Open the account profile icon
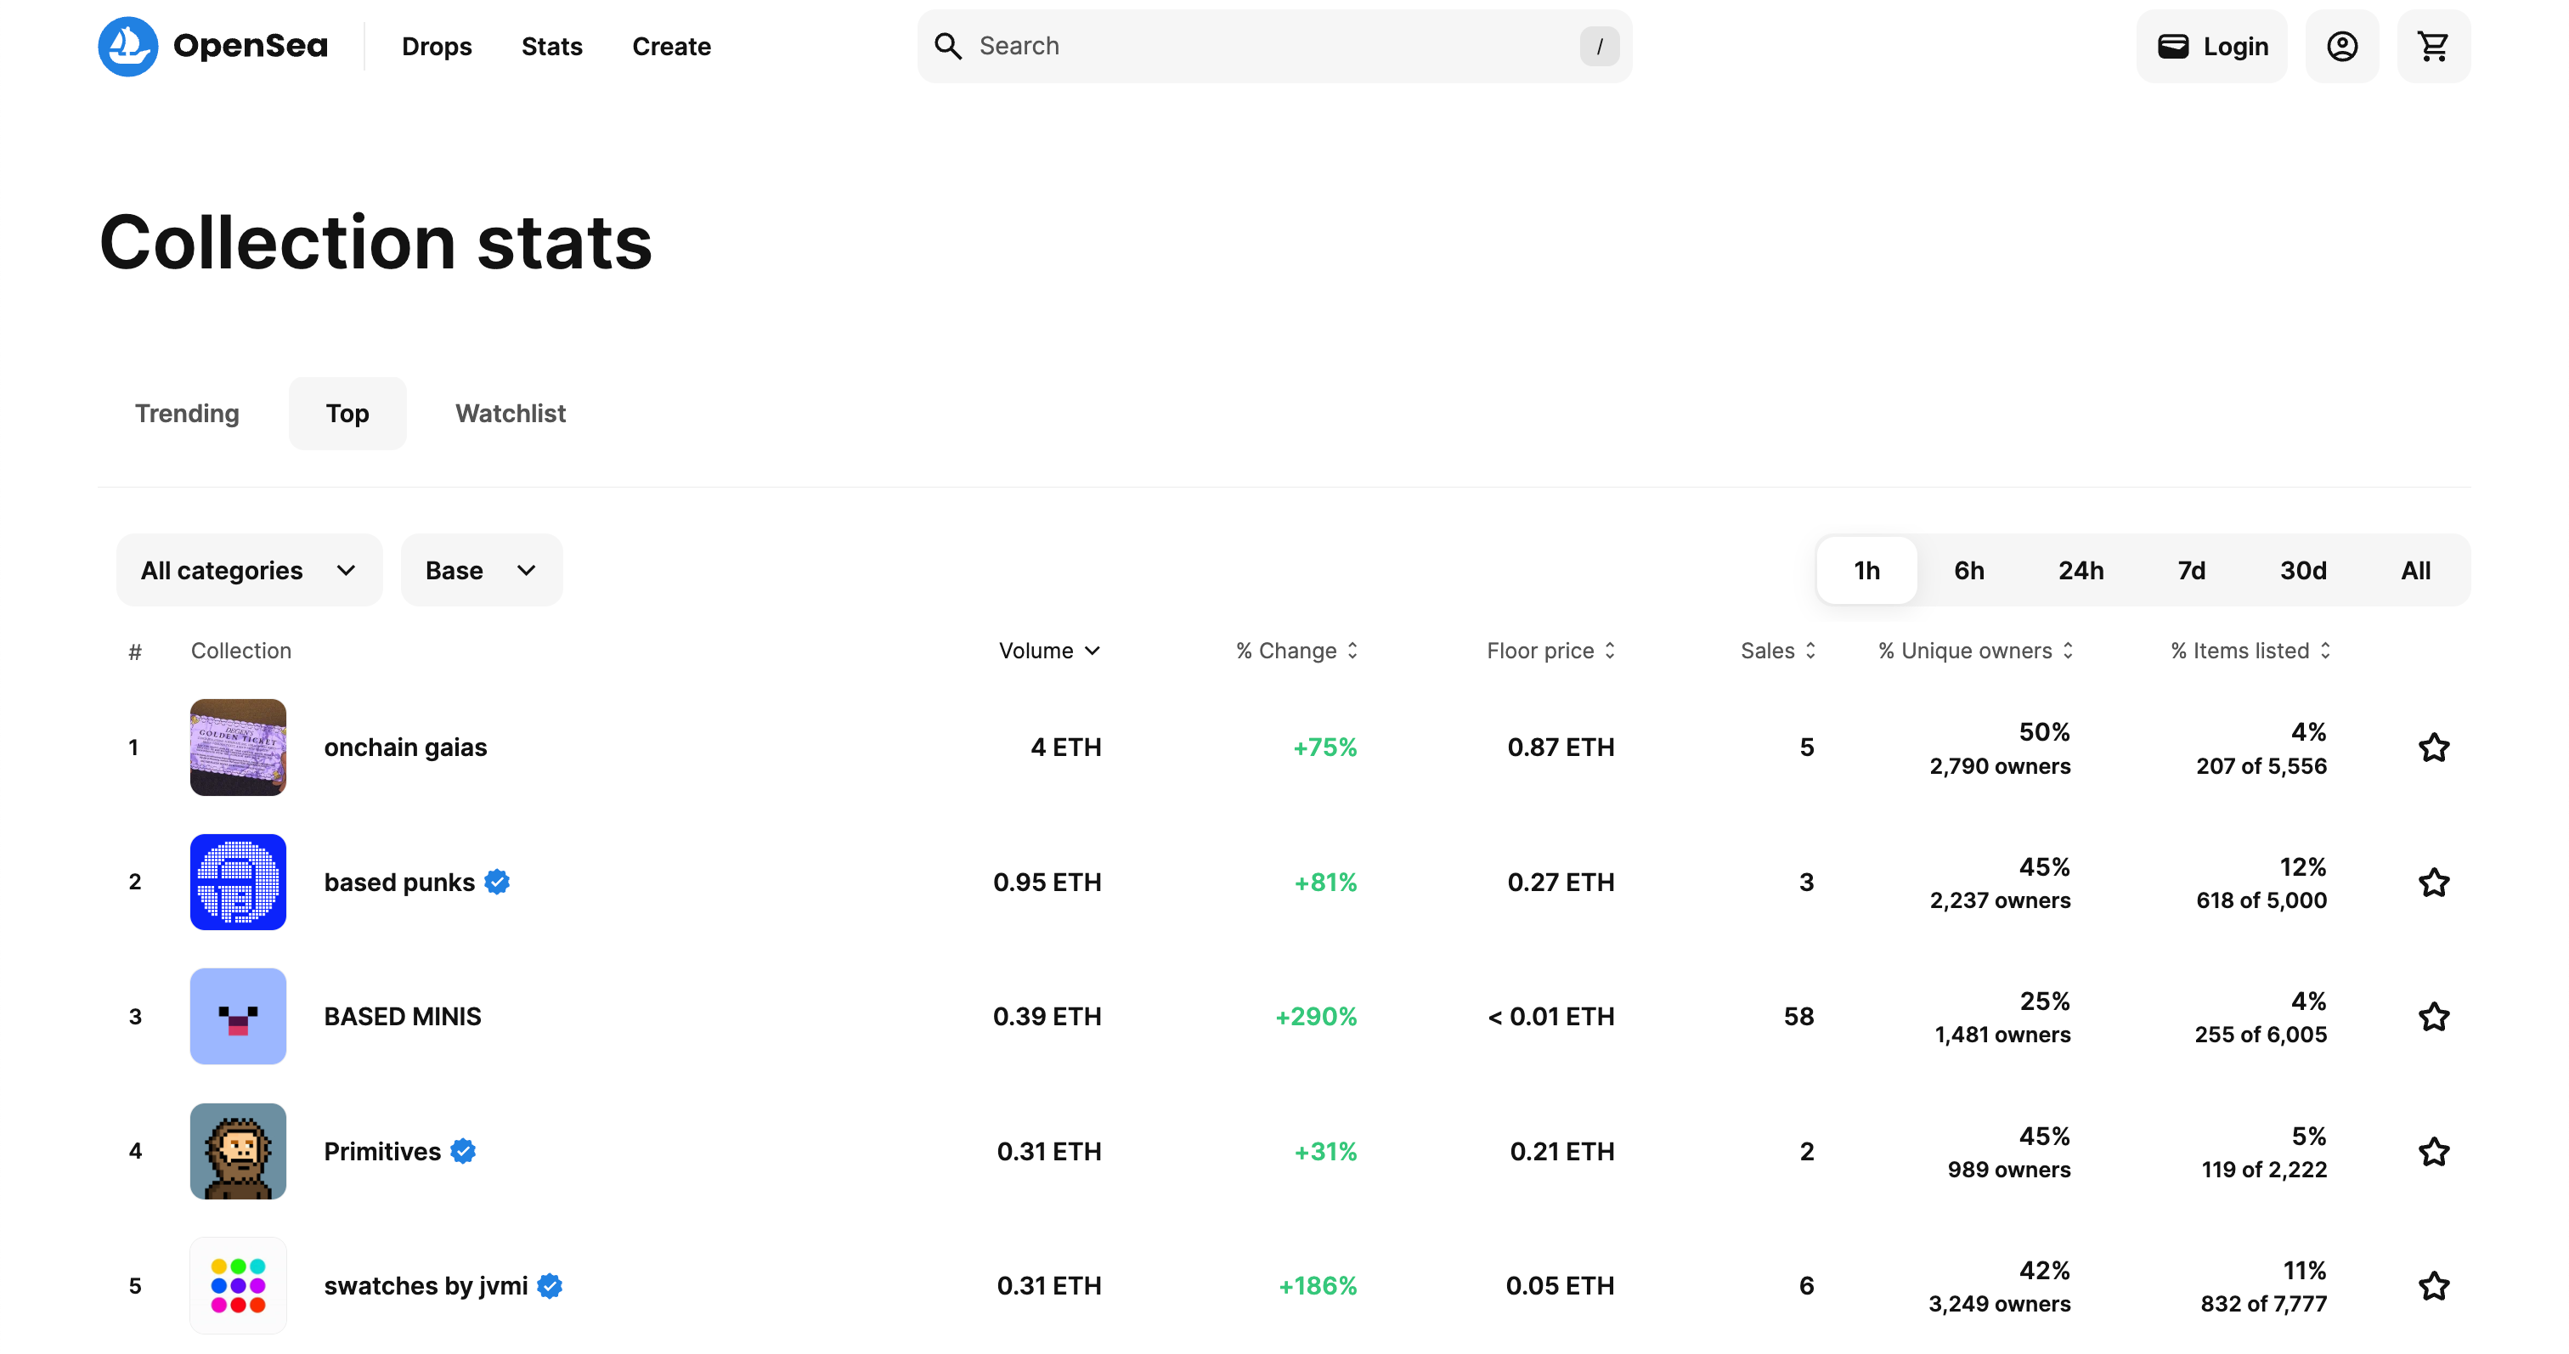The width and height of the screenshot is (2569, 1354). pos(2341,46)
